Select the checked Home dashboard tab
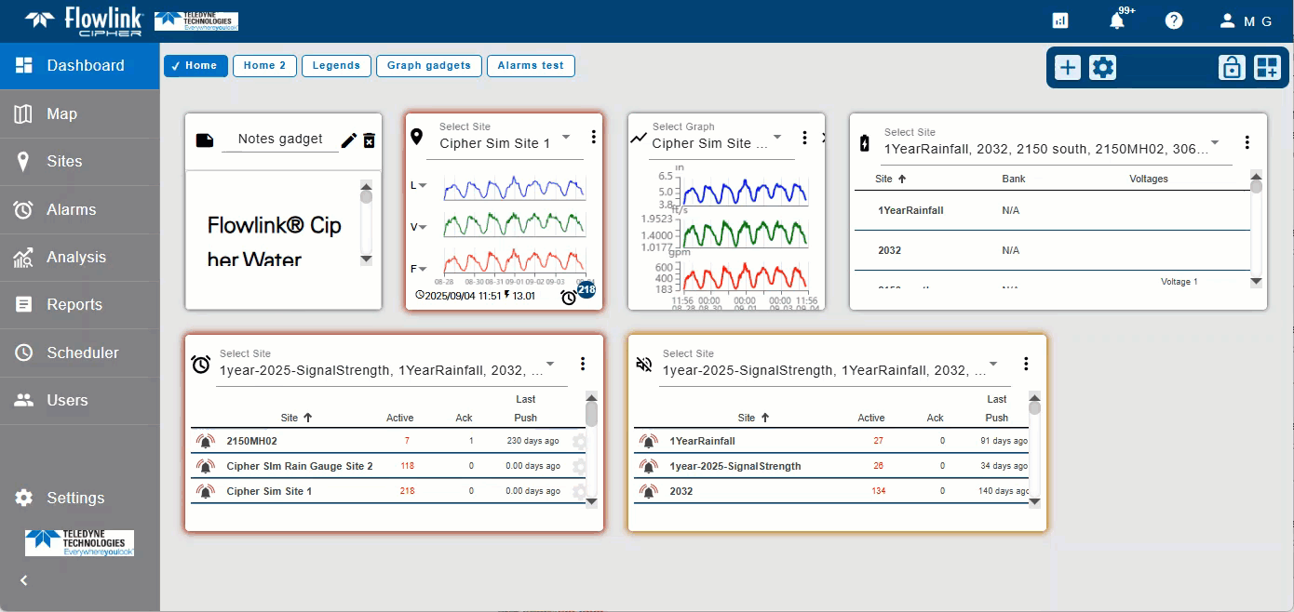The width and height of the screenshot is (1294, 612). [195, 66]
